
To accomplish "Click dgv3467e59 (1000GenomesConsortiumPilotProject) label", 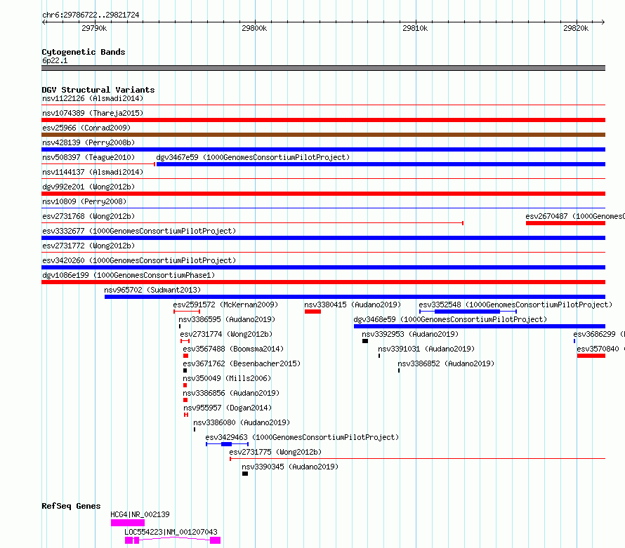I will (x=253, y=157).
